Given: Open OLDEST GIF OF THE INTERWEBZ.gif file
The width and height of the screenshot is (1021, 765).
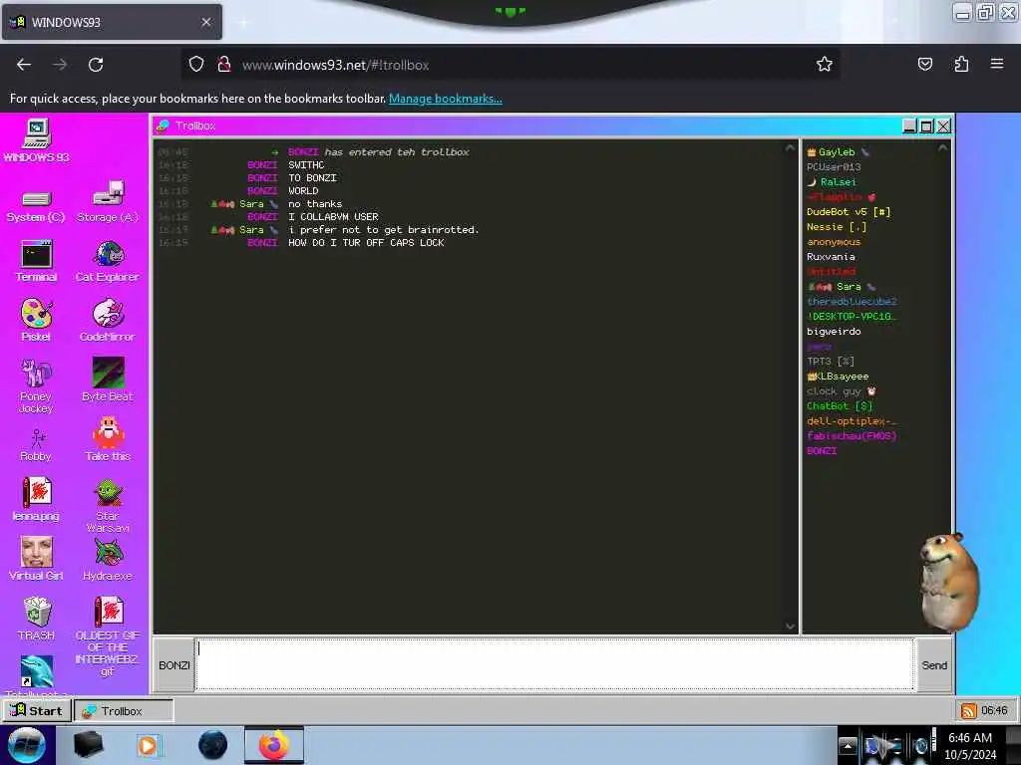Looking at the screenshot, I should click(x=108, y=637).
